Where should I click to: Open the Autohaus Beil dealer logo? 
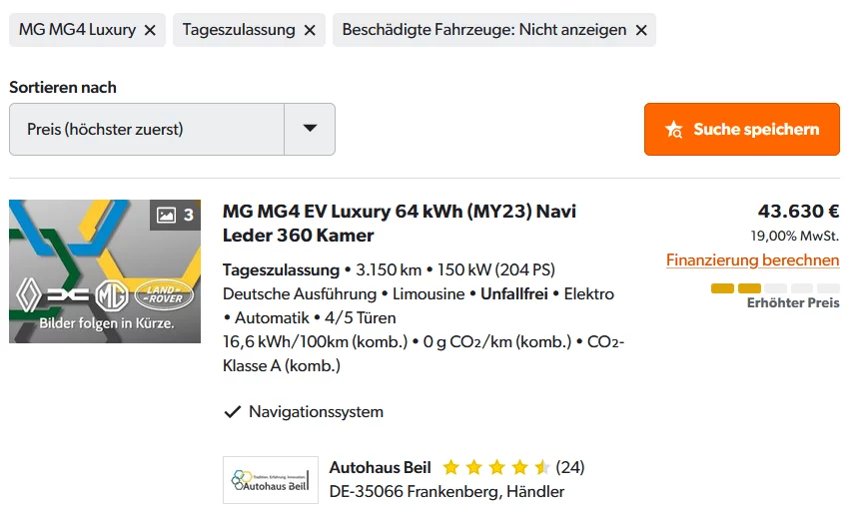point(271,480)
